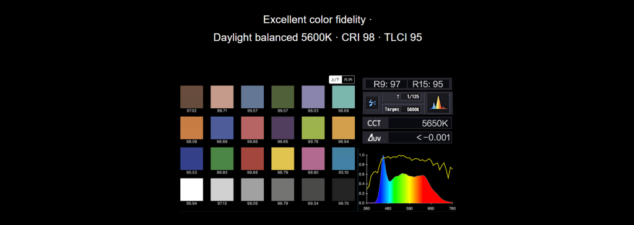The width and height of the screenshot is (634, 225).
Task: Click the Δuv value field
Action: click(420, 137)
